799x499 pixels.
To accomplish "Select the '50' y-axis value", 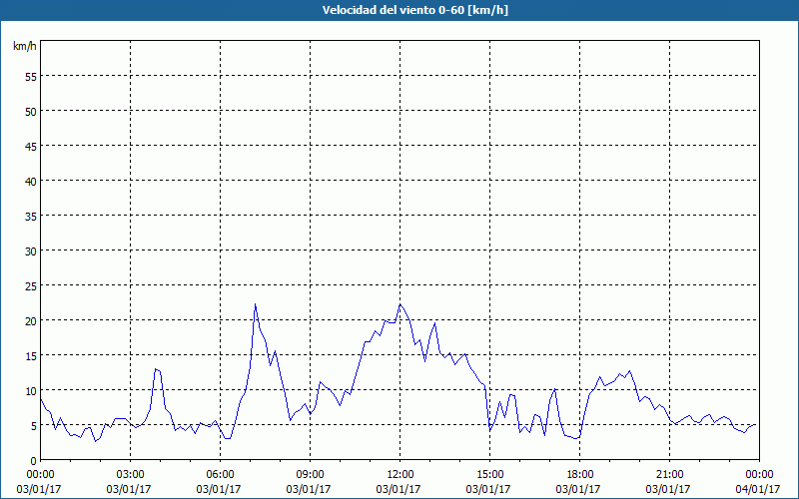I will point(31,111).
